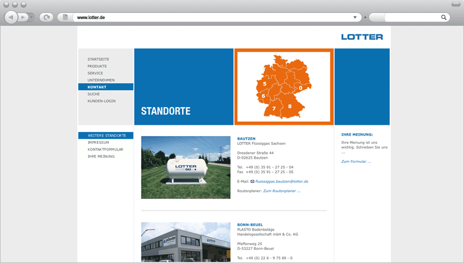Click the browser forward arrow button
The width and height of the screenshot is (464, 263).
(x=23, y=18)
